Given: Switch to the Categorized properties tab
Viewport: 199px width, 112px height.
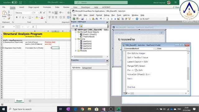Looking at the screenshot, I should coord(87,68).
